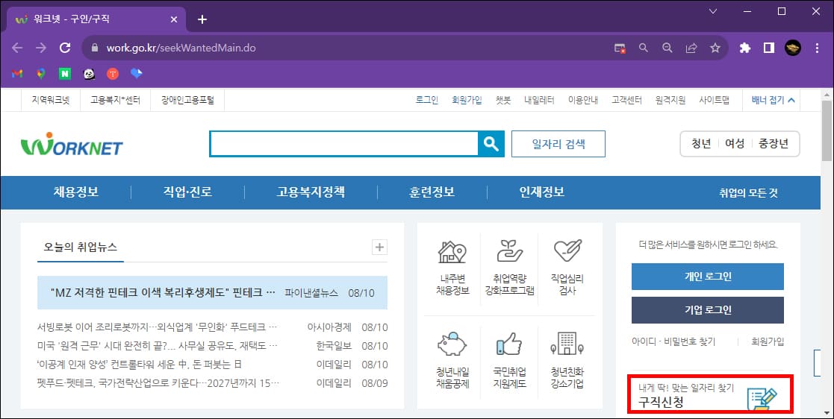Click the WORKNET logo

point(72,144)
